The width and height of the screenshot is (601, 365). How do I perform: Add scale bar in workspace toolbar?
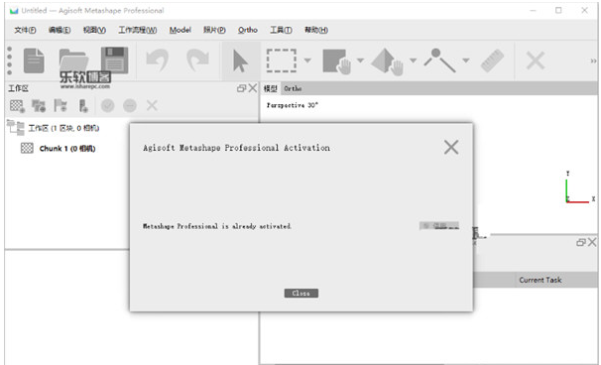click(x=83, y=106)
